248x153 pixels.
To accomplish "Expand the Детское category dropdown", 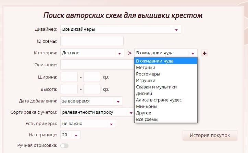I will pos(92,53).
